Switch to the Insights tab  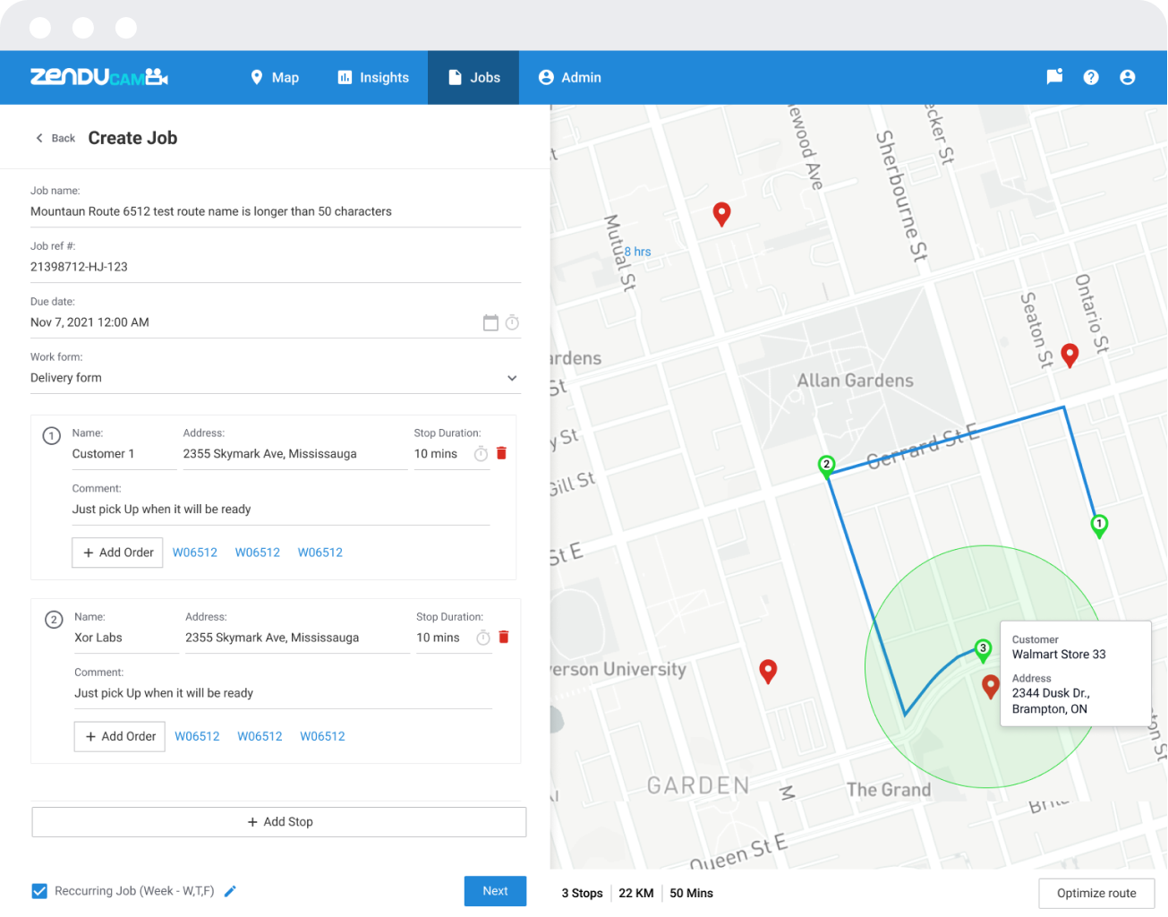(x=372, y=77)
